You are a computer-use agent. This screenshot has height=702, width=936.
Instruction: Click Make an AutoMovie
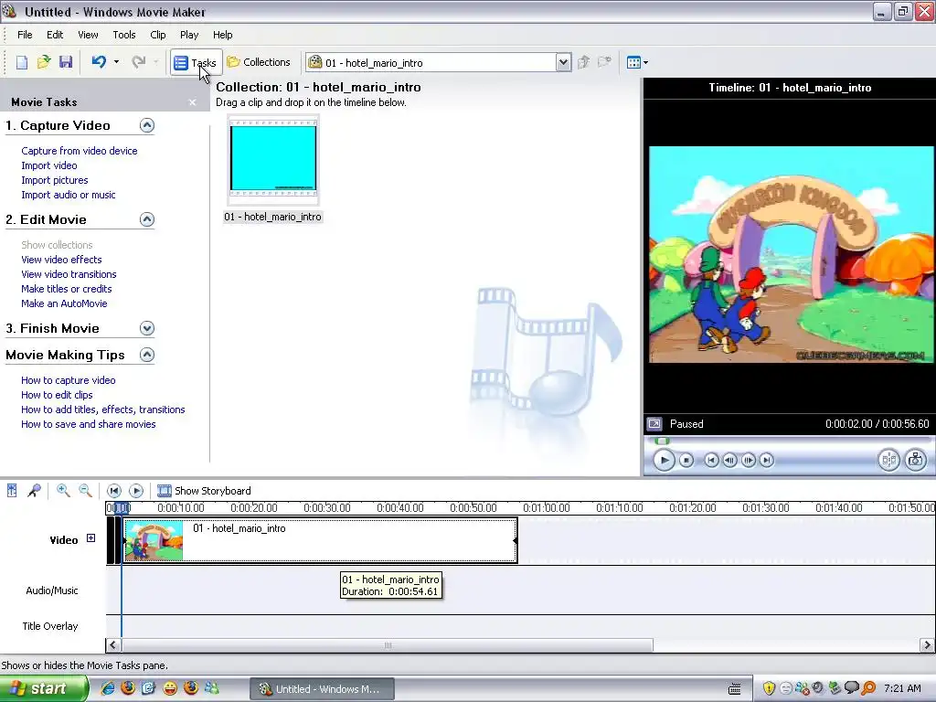[64, 303]
